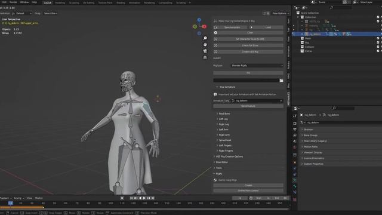This screenshot has height=215, width=382.
Task: Open the Pose Options dropdown
Action: (x=281, y=13)
